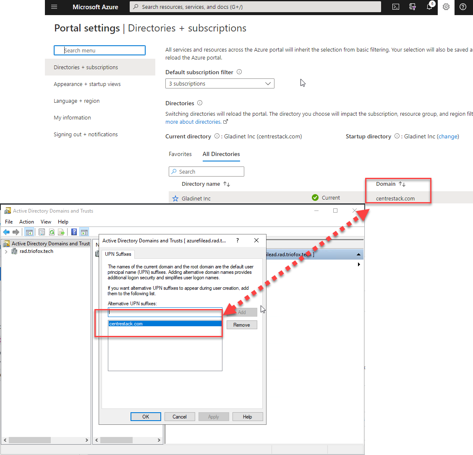Toggle Show/Hide Action Pane toolbar icon

[x=84, y=232]
